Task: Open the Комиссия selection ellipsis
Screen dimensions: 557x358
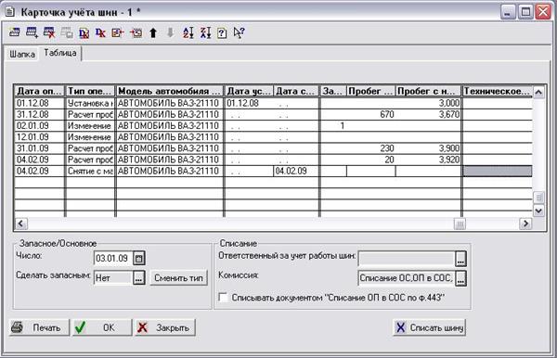Action: click(x=460, y=278)
